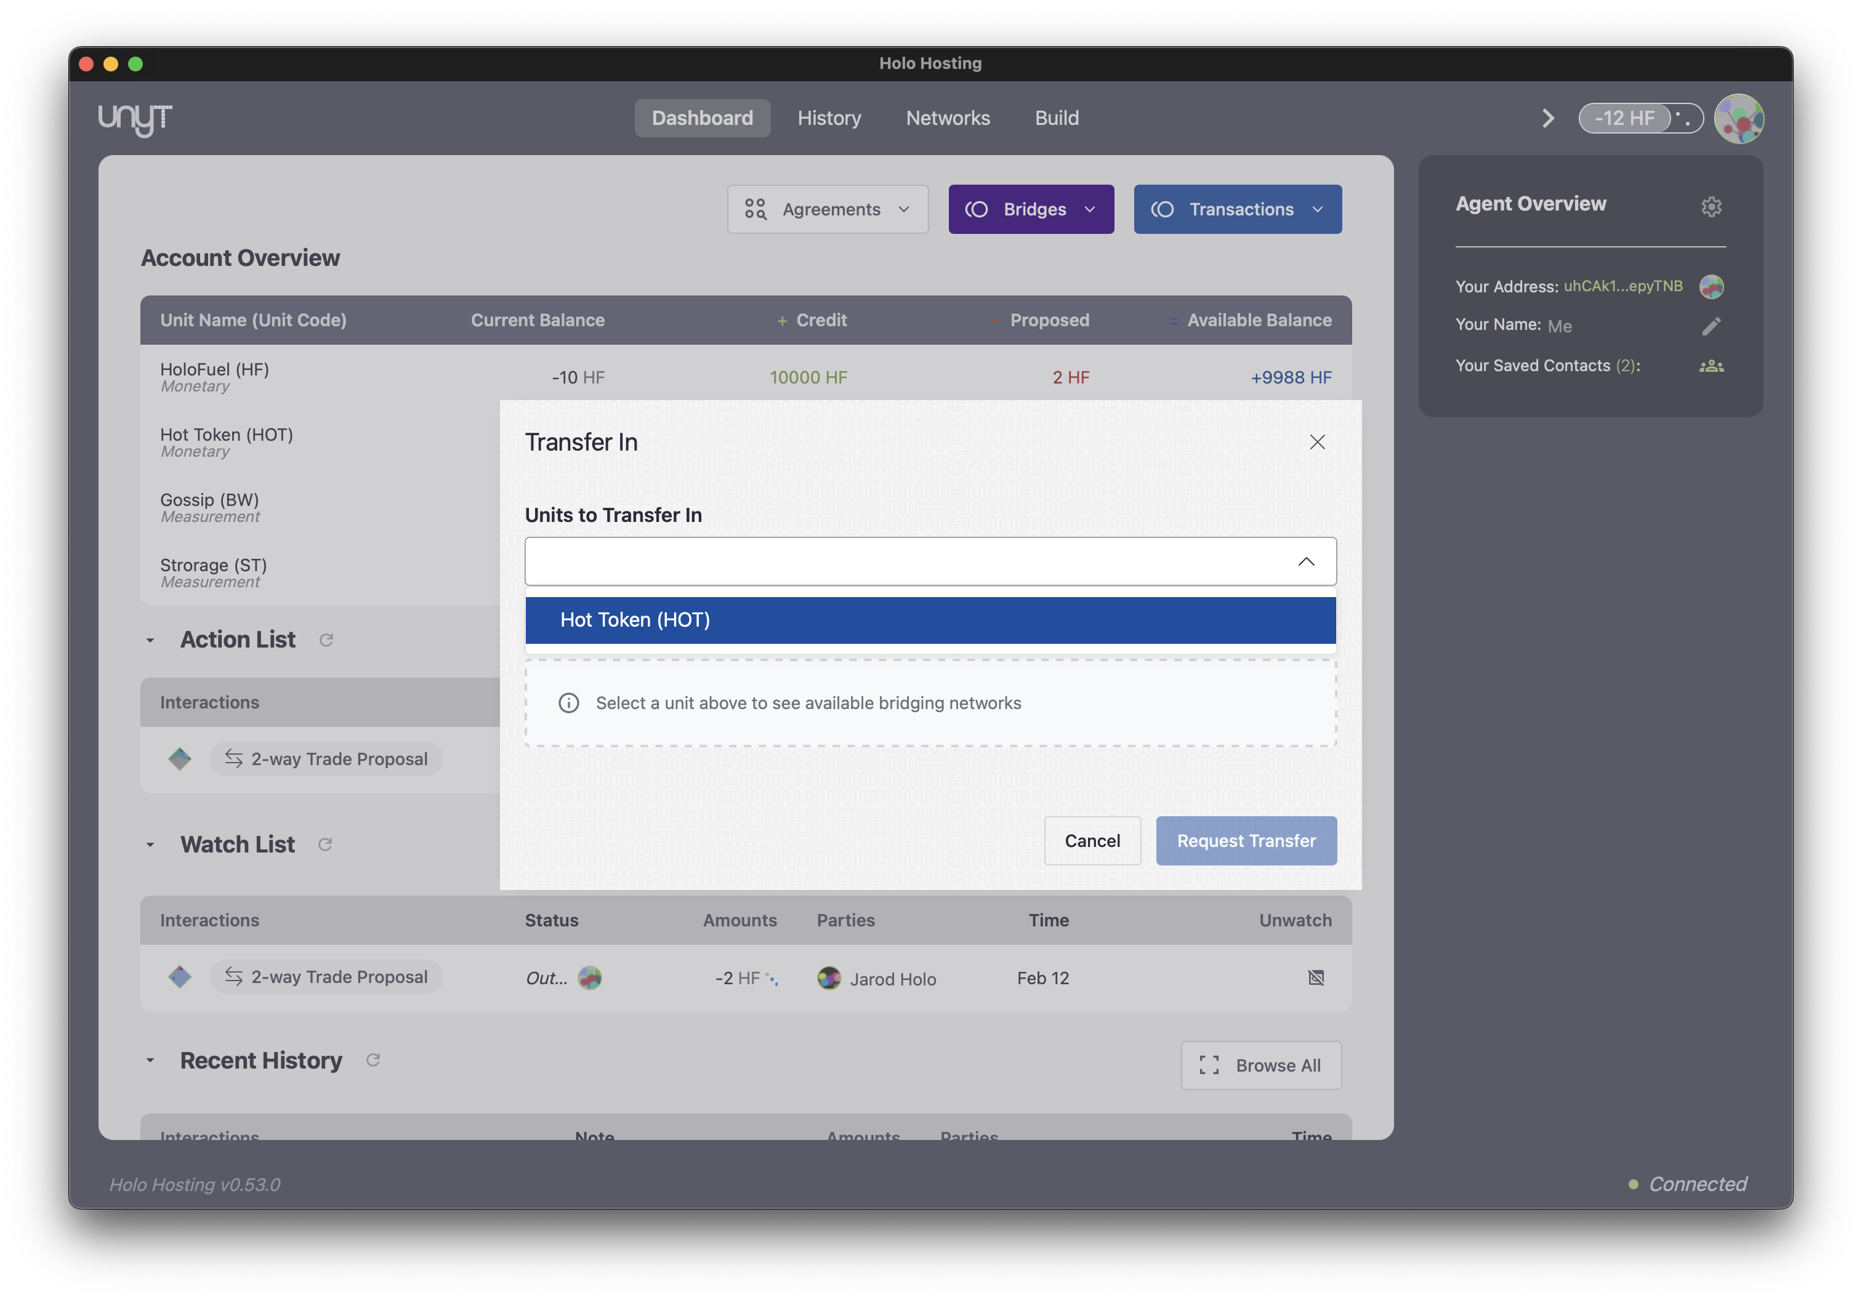Collapse the Watch List section

coord(150,845)
